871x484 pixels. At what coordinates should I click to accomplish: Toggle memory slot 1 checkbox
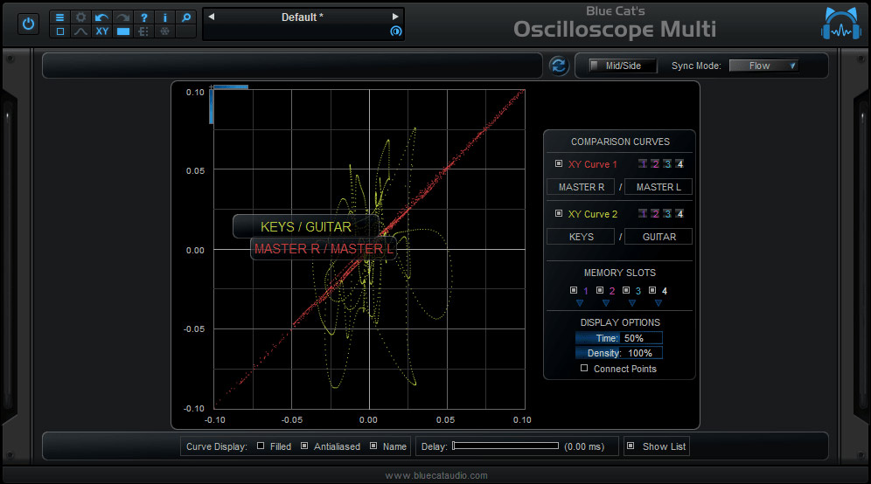[574, 290]
